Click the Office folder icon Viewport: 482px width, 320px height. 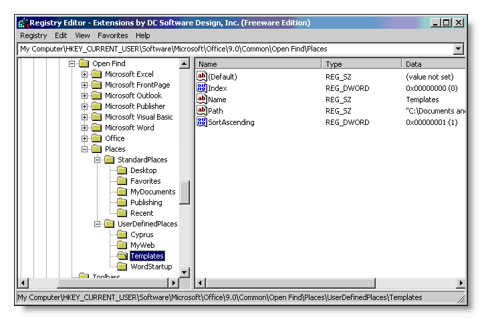(x=96, y=138)
